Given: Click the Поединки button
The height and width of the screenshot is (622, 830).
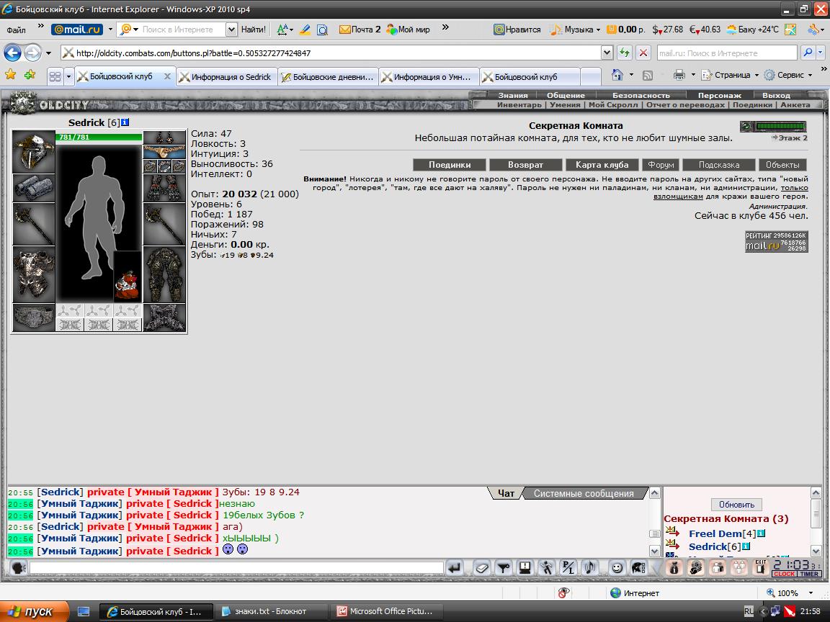Looking at the screenshot, I should point(450,164).
